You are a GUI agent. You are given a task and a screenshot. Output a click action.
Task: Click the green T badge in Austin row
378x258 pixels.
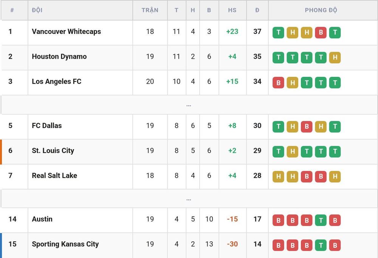pos(321,220)
